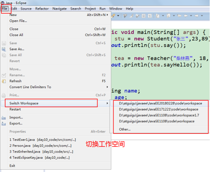Click the Import menu icon
The image size is (210, 172).
click(x=4, y=118)
